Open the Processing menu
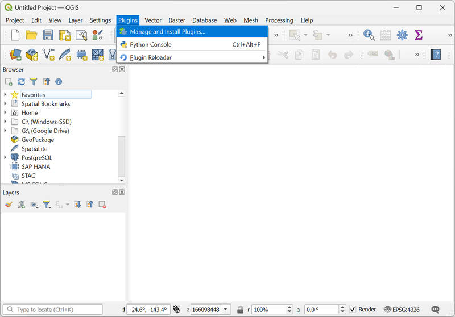The height and width of the screenshot is (317, 455). (279, 20)
